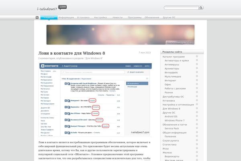Open Активаторы и кряки sidebar link
This screenshot has height=161, width=241.
[177, 60]
